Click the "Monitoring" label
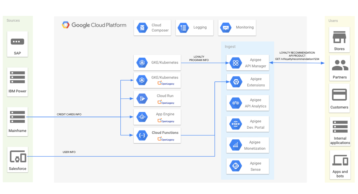The width and height of the screenshot is (358, 194). coord(245,27)
